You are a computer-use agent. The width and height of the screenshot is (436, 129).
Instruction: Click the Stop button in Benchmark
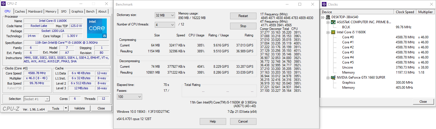point(243,26)
